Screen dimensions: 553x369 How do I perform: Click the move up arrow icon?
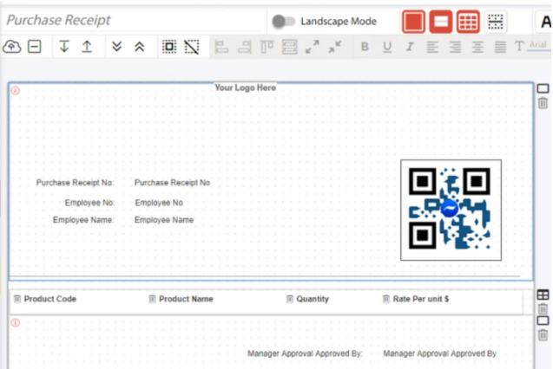(87, 47)
